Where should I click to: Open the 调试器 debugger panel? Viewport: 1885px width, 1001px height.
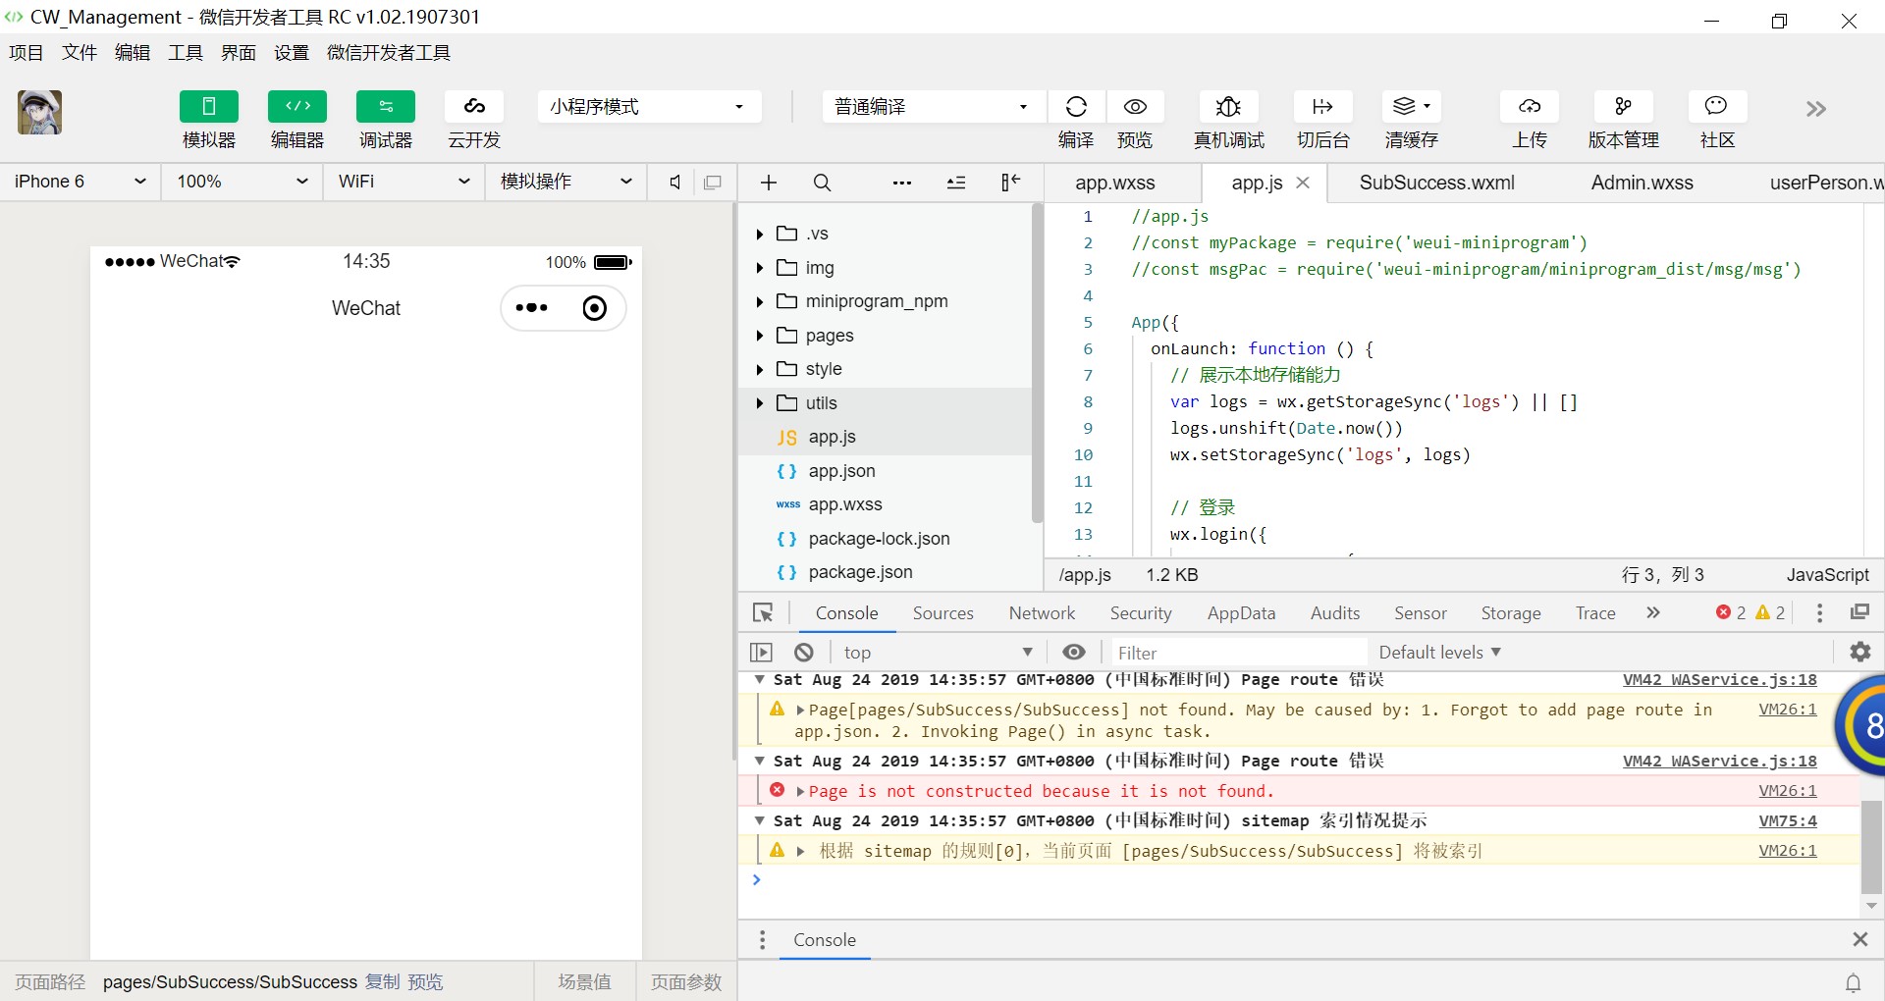point(385,120)
